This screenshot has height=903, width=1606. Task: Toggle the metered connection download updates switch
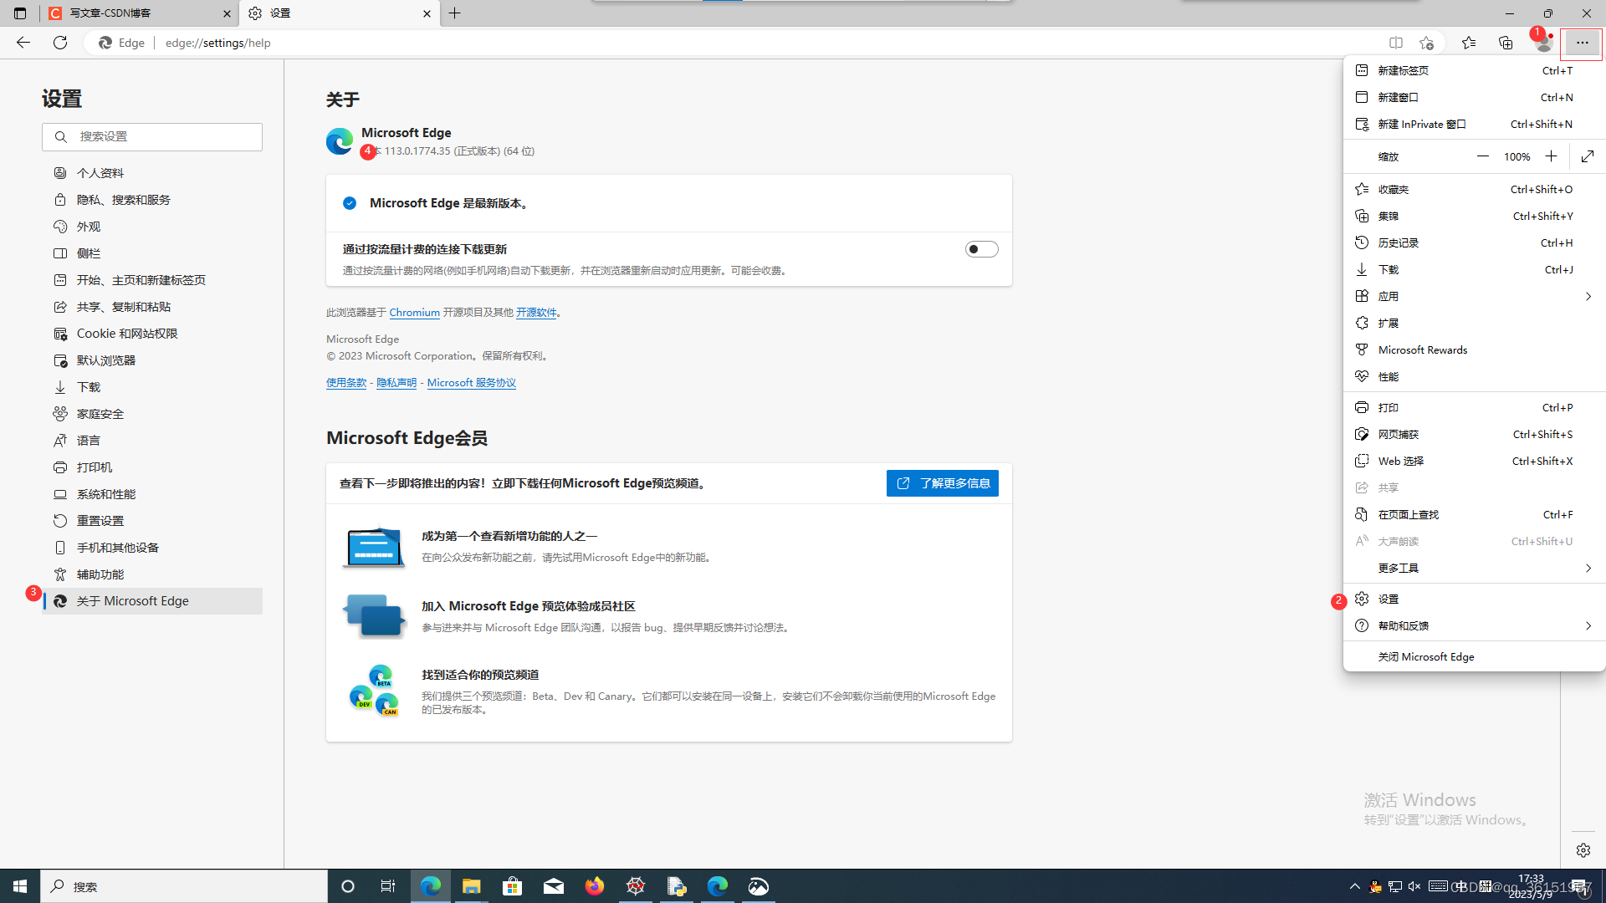tap(981, 249)
